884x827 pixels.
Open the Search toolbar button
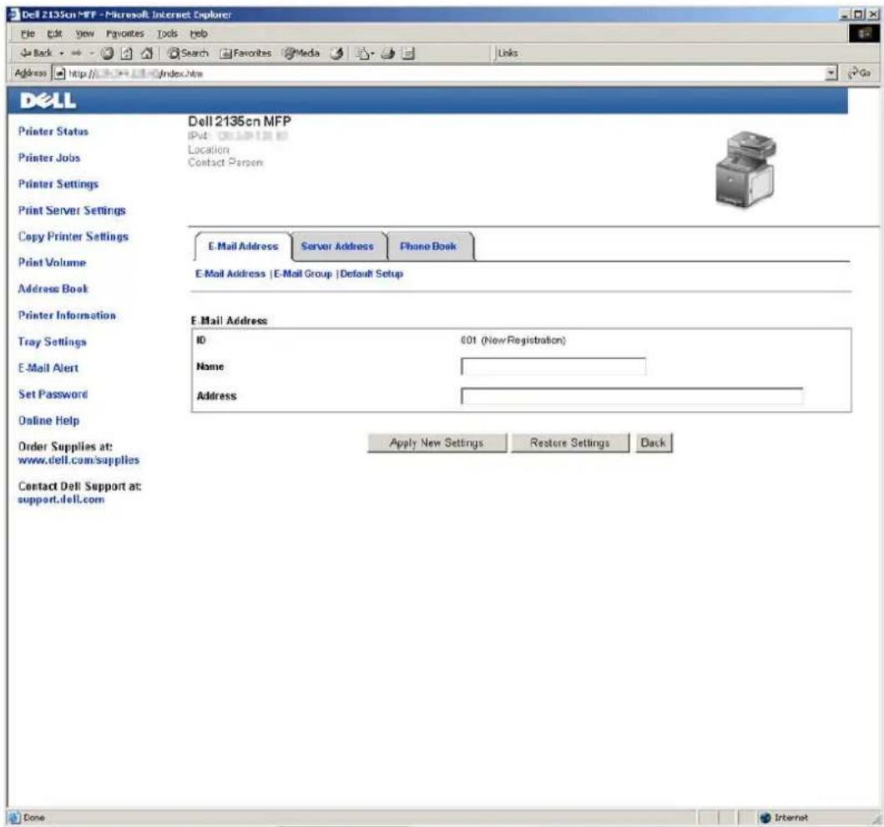189,53
